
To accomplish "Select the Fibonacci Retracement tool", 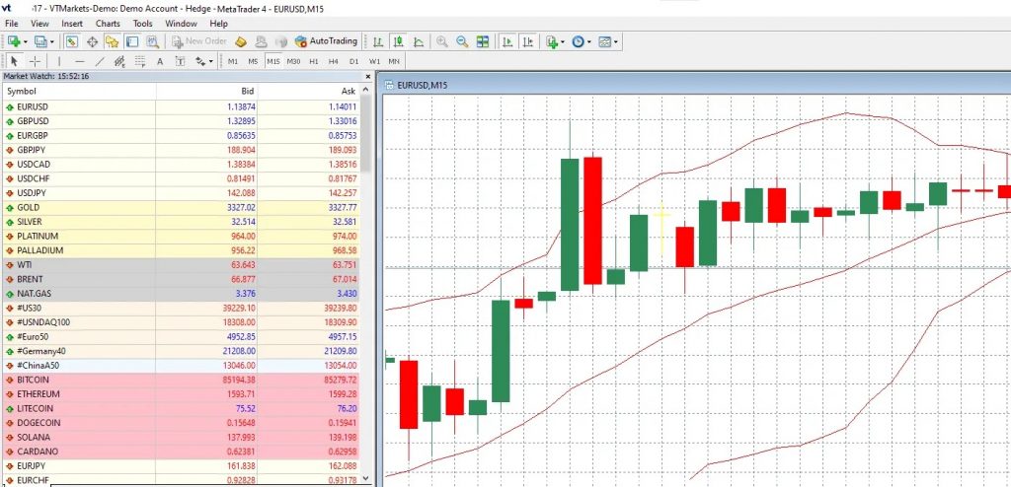I will tap(140, 61).
